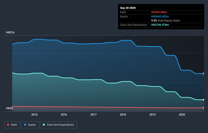Select the teal Cash endpoint marker
208x133 pixels.
[x=204, y=100]
